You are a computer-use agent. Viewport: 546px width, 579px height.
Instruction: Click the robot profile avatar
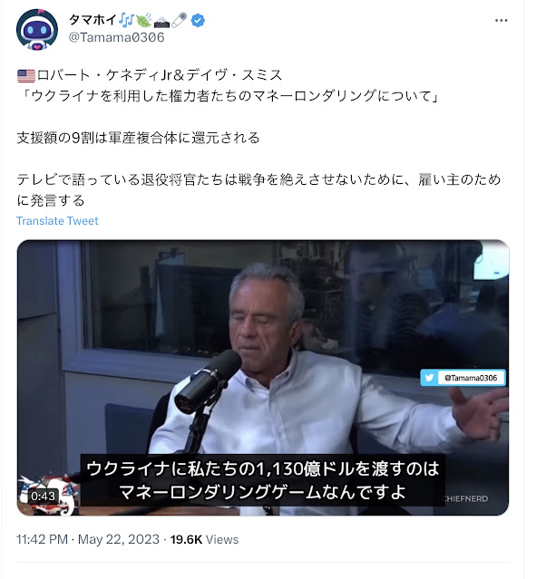(37, 30)
